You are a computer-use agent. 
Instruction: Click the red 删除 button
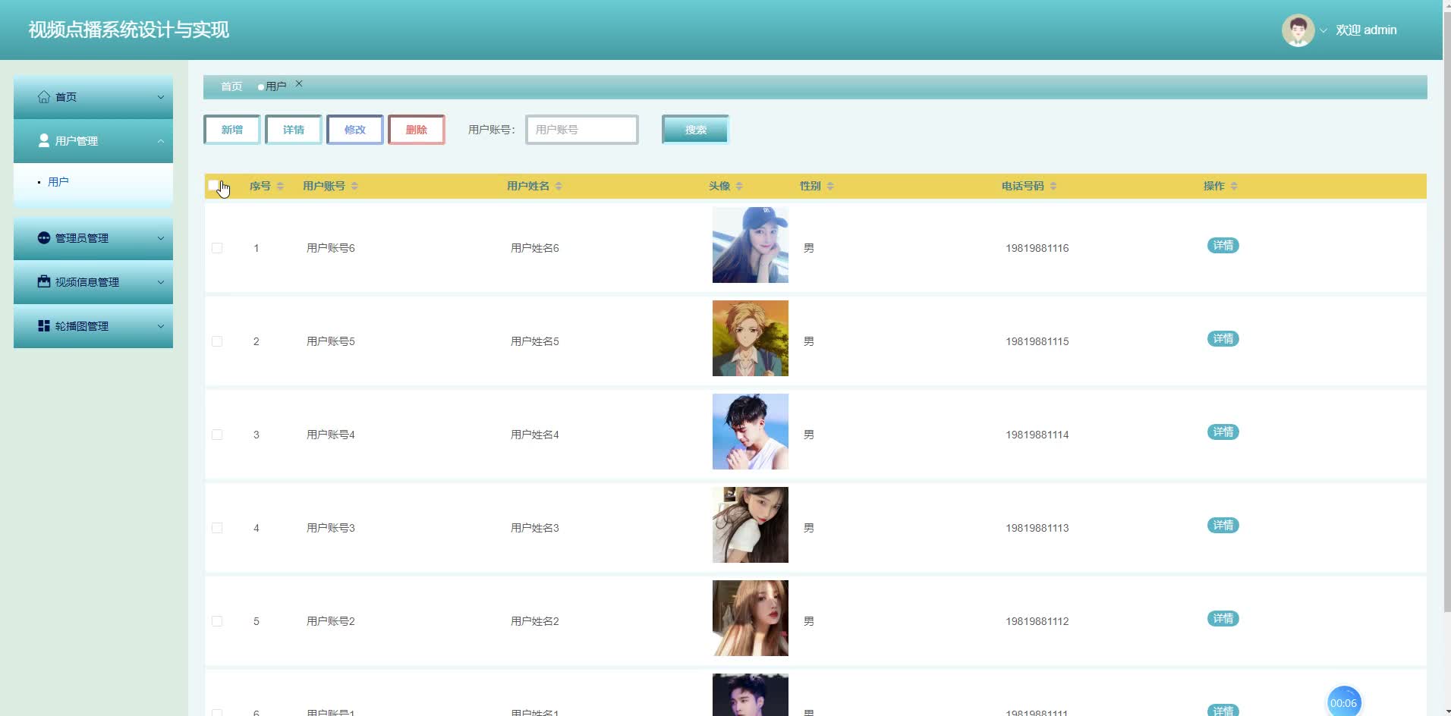pyautogui.click(x=417, y=130)
